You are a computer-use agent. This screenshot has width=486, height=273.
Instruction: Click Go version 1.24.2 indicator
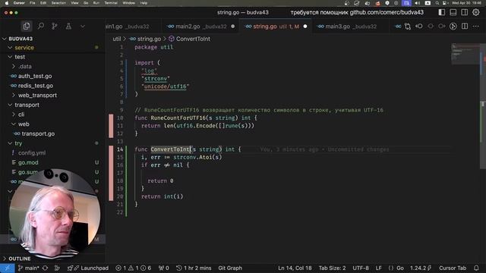point(420,268)
